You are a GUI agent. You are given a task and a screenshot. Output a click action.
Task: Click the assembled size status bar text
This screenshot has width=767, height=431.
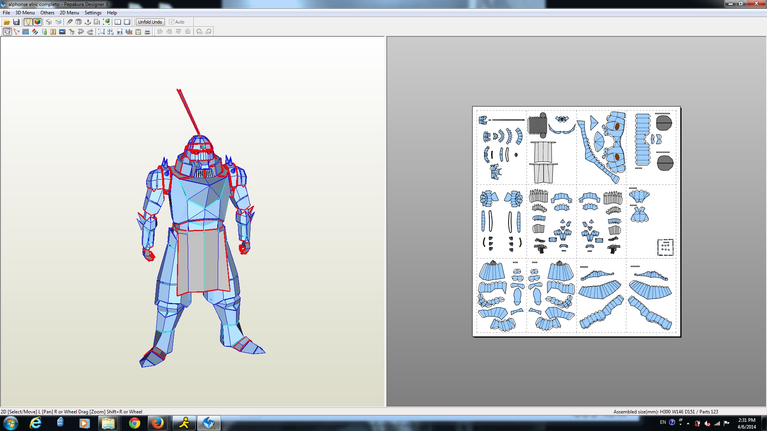(666, 412)
